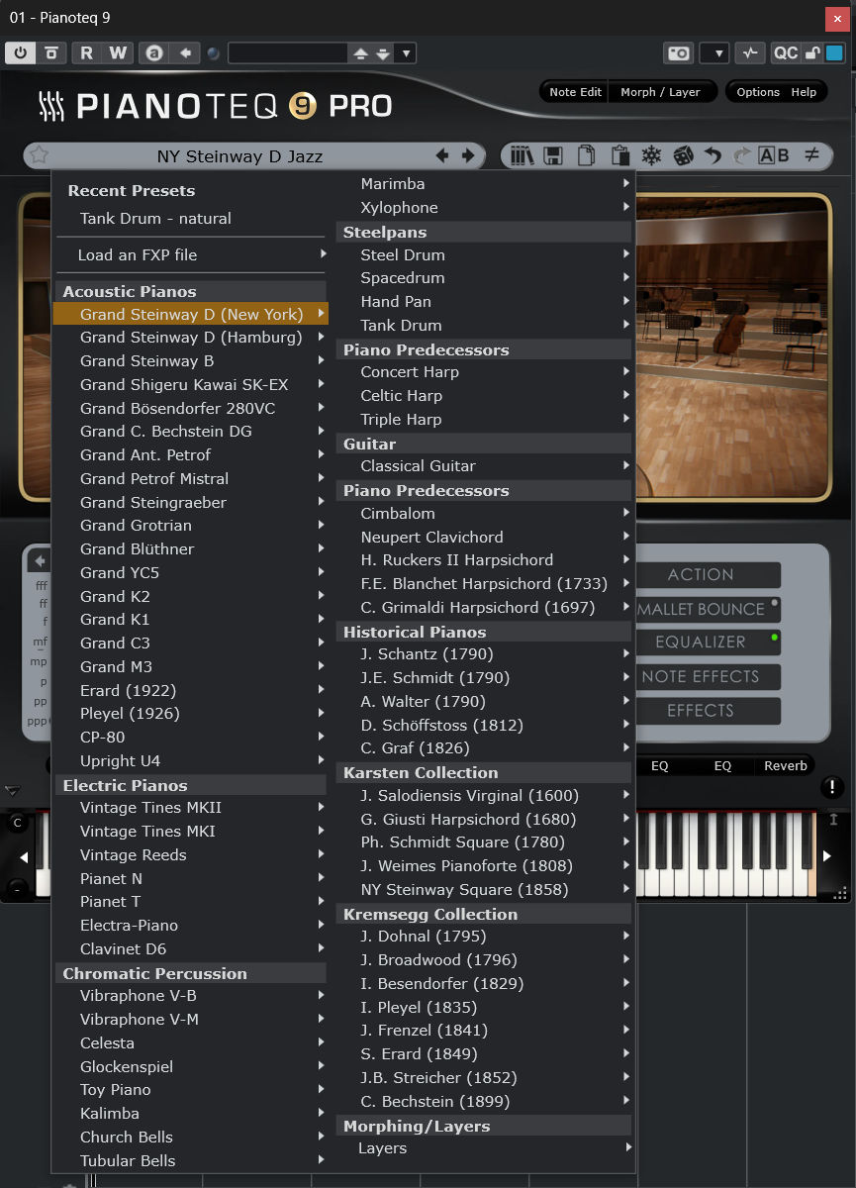Viewport: 856px width, 1188px height.
Task: Randomize parameters with the dice icon
Action: click(683, 155)
